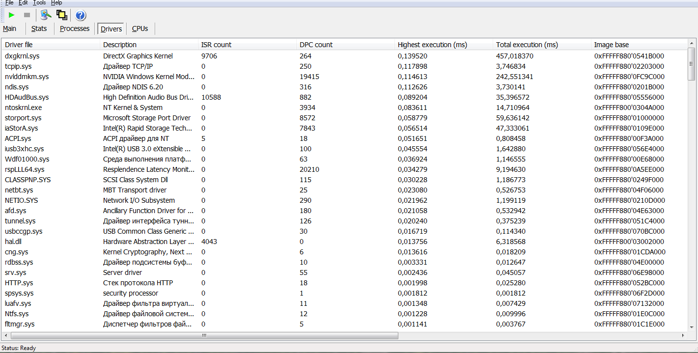Viewport: 698px width, 353px height.
Task: Open the options tool icon in toolbar
Action: (x=46, y=15)
